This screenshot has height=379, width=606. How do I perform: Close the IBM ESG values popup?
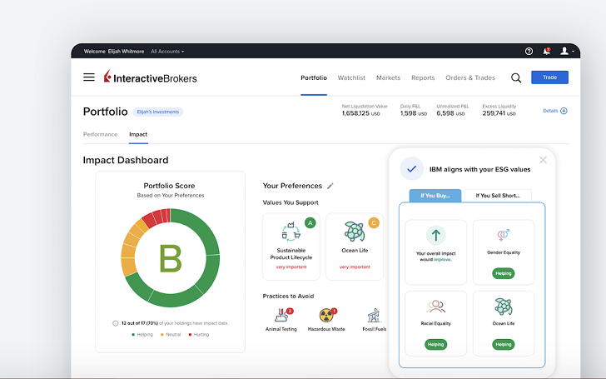[x=543, y=159]
